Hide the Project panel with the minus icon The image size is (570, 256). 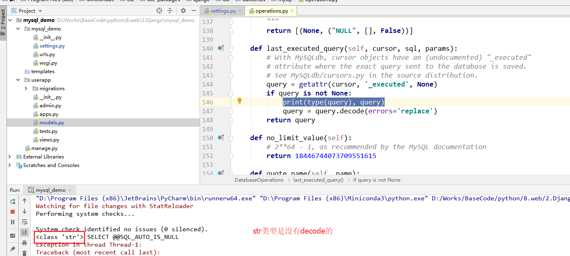point(193,11)
